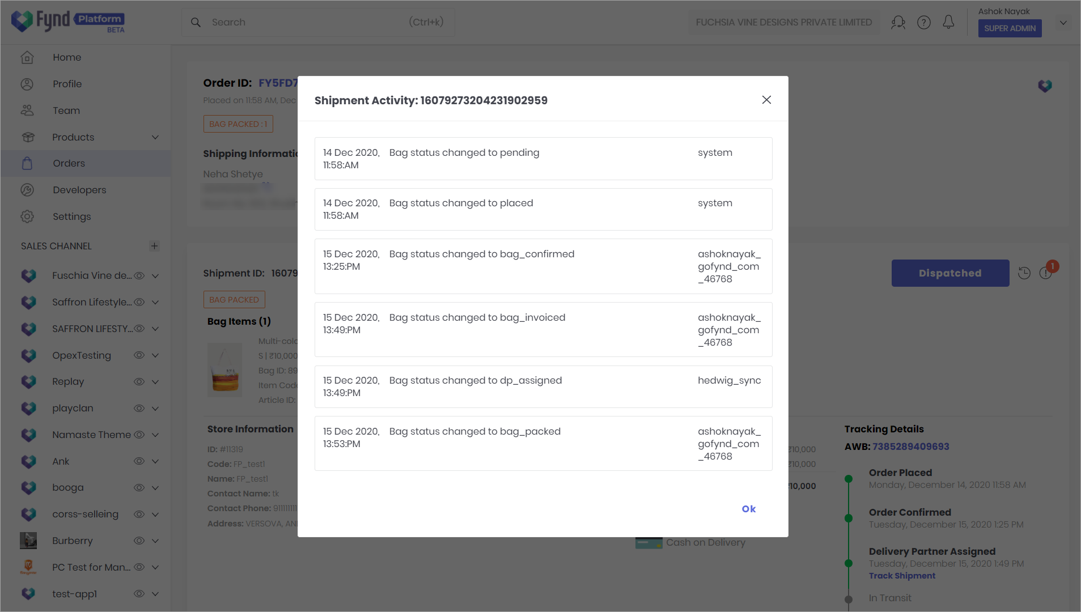Expand the test-app1 channel

coord(155,594)
